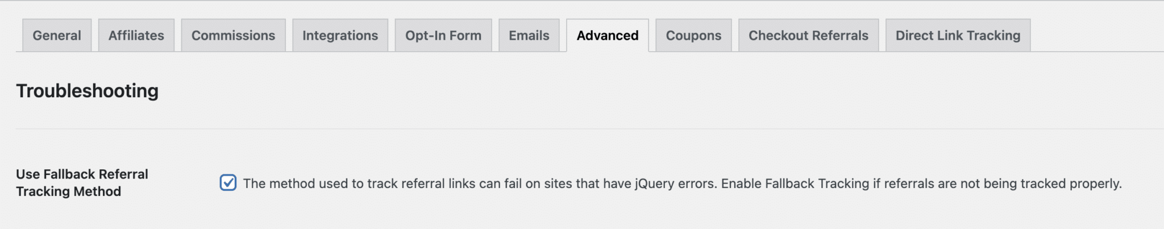Switch to the Emails tab
Viewport: 1164px width, 229px height.
click(529, 35)
